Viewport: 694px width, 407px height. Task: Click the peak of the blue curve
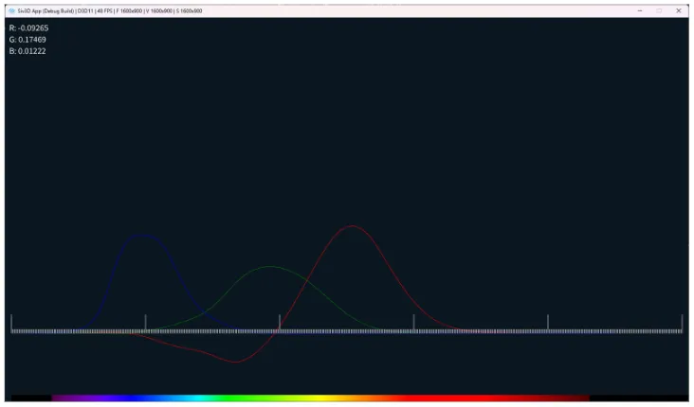(x=141, y=235)
